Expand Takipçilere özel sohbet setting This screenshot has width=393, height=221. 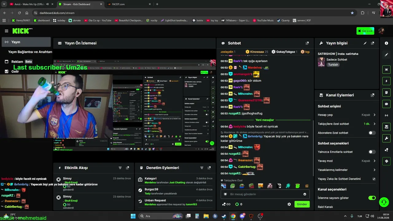(x=347, y=124)
